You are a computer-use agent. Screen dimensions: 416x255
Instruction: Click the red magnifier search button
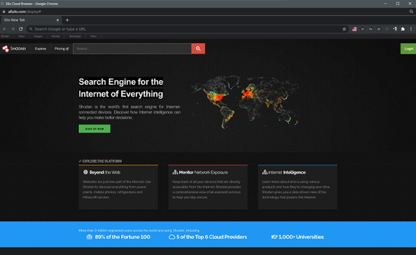point(198,48)
